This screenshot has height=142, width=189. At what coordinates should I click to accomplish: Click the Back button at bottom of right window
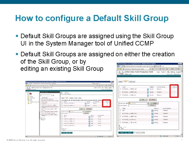point(130,133)
